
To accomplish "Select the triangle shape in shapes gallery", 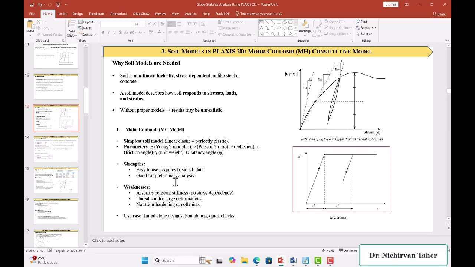I will click(261, 28).
